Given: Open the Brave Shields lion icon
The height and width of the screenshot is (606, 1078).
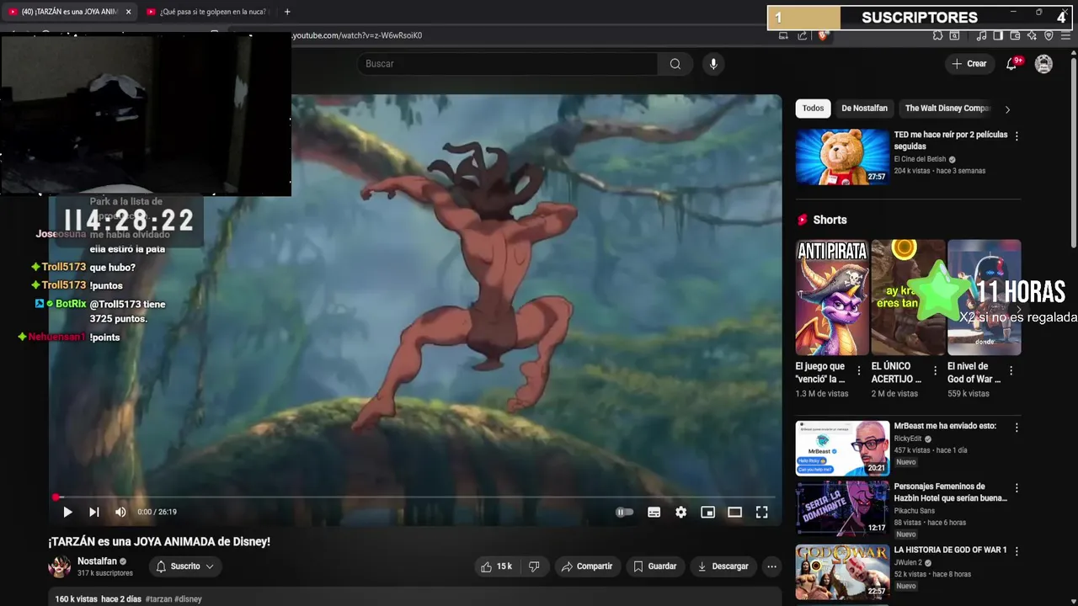Looking at the screenshot, I should [x=823, y=35].
